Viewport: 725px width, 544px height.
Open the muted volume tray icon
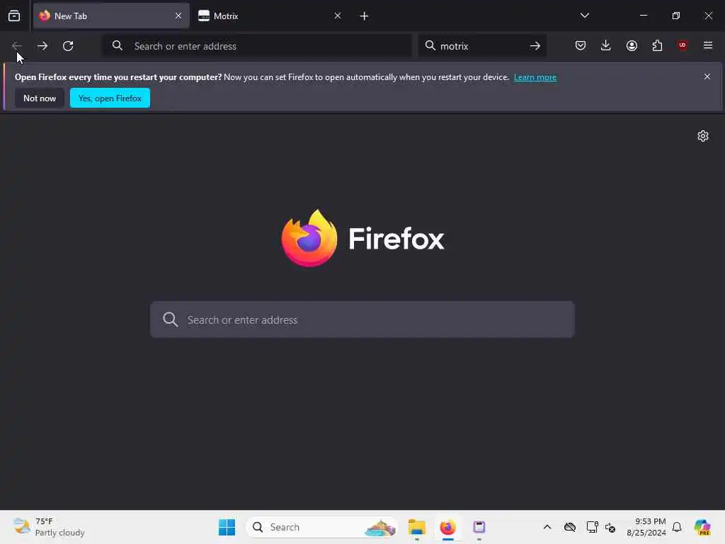[x=610, y=527]
